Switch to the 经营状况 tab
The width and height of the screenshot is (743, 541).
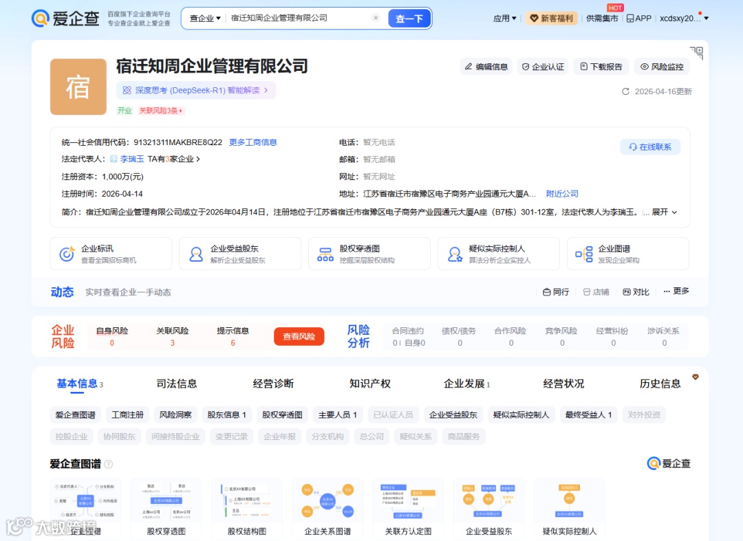(x=563, y=384)
